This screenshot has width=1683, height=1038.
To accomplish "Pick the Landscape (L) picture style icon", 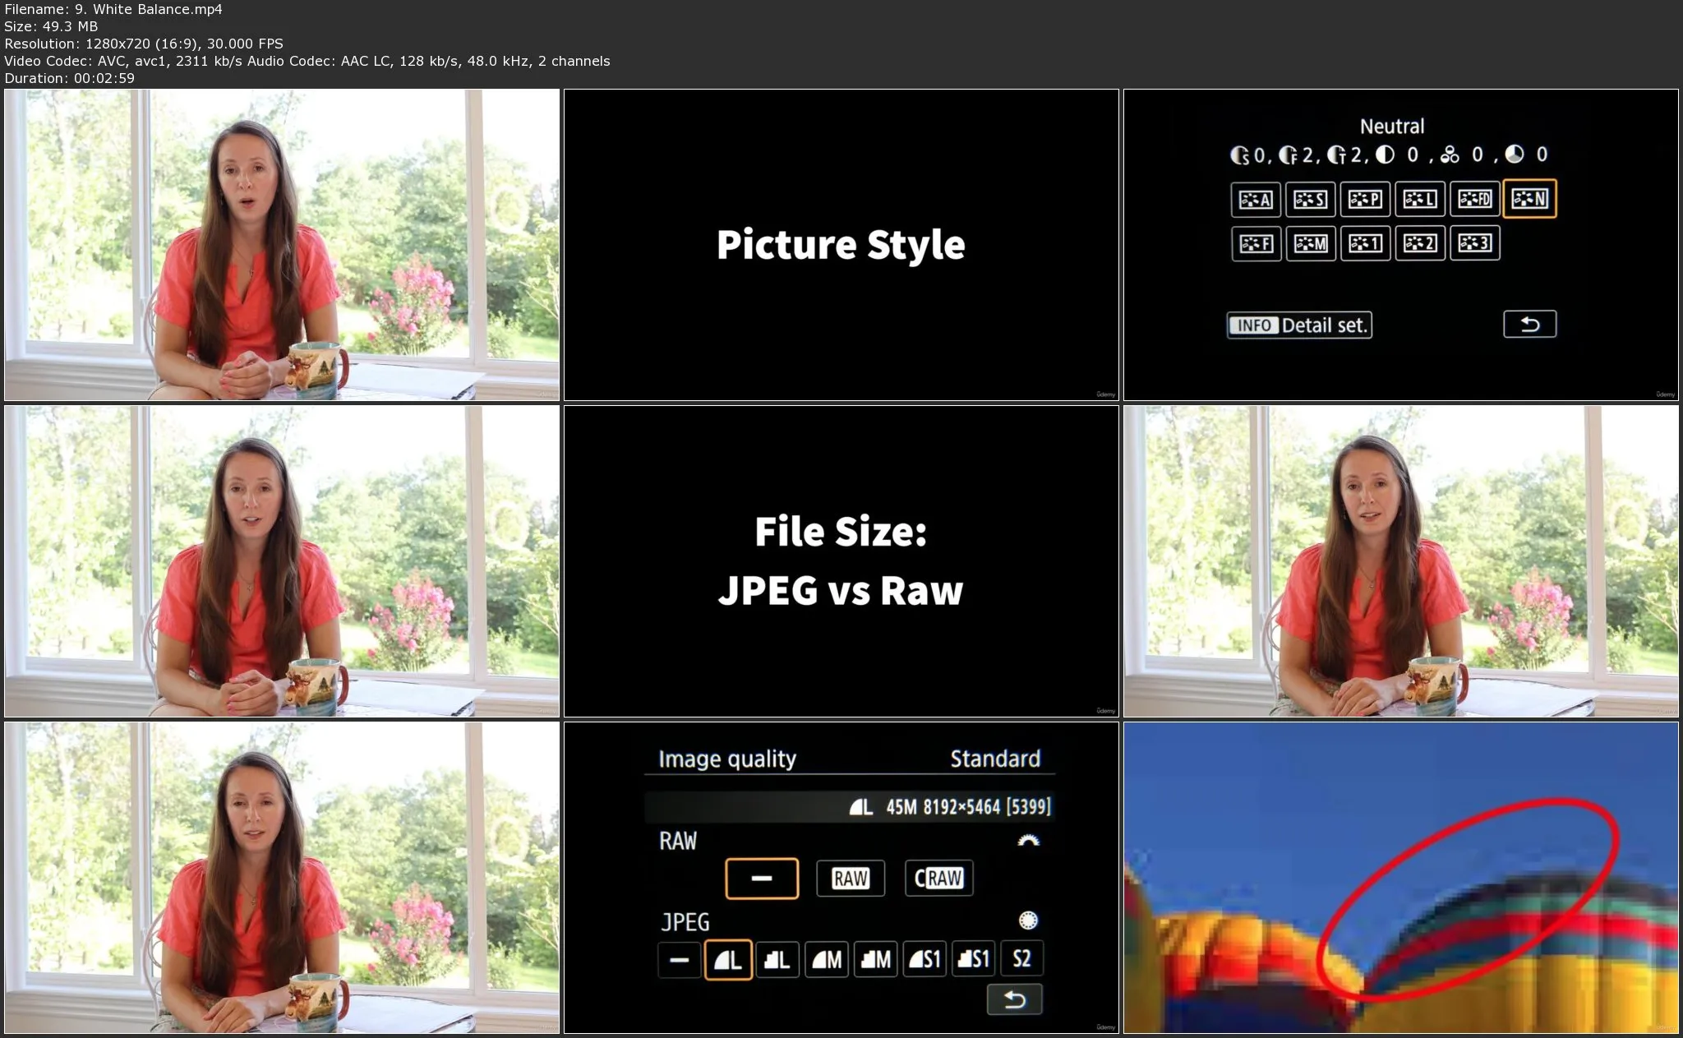I will click(x=1419, y=199).
